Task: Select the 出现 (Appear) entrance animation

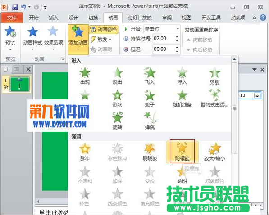Action: [x=85, y=76]
